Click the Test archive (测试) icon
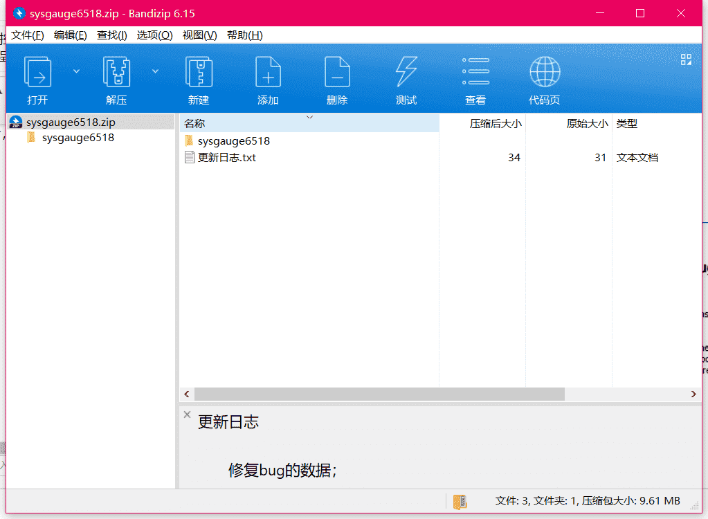 pos(406,72)
